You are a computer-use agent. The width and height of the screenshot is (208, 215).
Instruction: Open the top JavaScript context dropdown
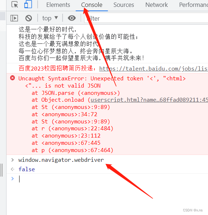tap(50, 18)
